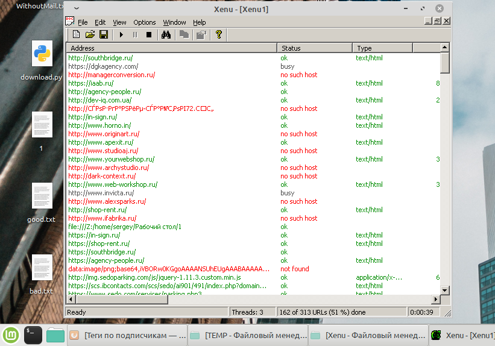495x346 pixels.
Task: Select row http://www.invicta.ru/
Action: pyautogui.click(x=253, y=193)
